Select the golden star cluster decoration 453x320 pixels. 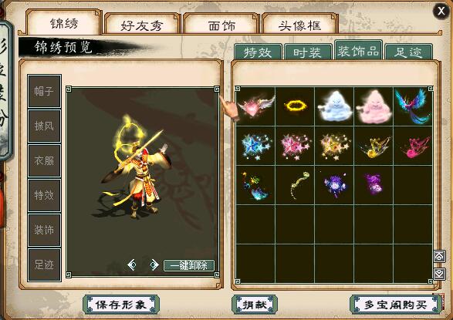[x=334, y=146]
